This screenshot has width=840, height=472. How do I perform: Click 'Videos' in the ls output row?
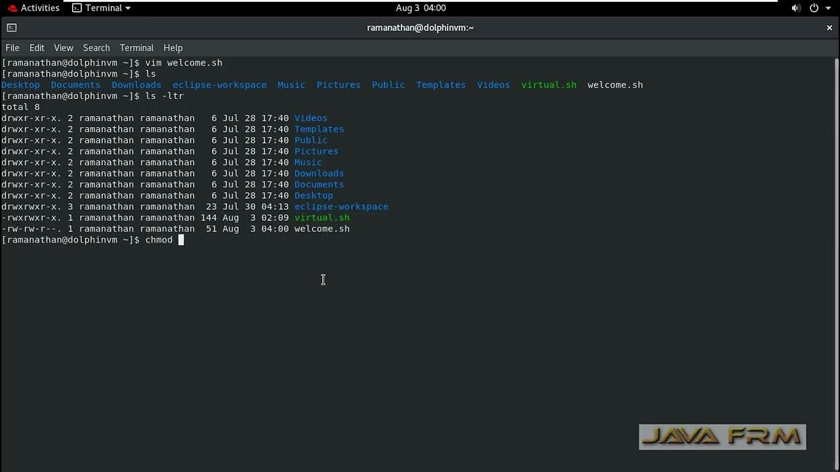pyautogui.click(x=493, y=85)
